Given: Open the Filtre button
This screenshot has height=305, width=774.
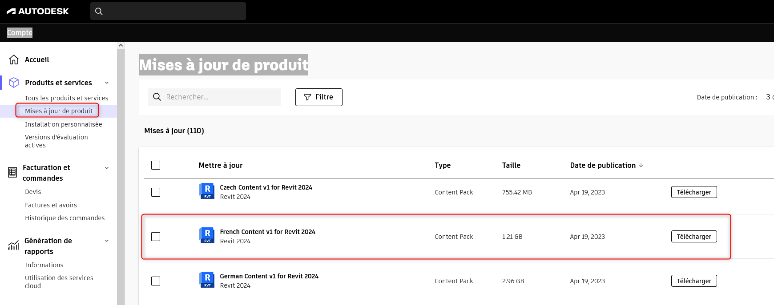Looking at the screenshot, I should click(x=318, y=97).
